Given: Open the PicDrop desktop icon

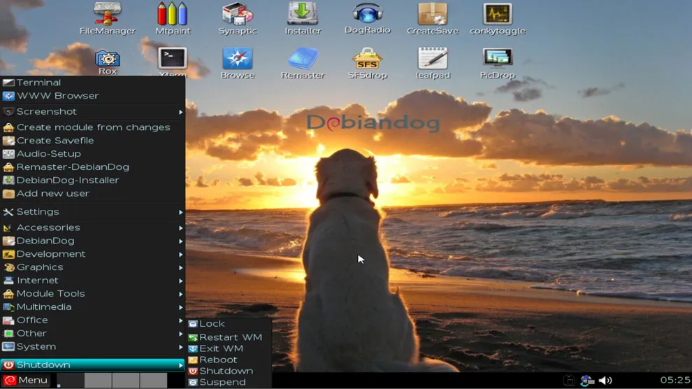Looking at the screenshot, I should [x=497, y=59].
